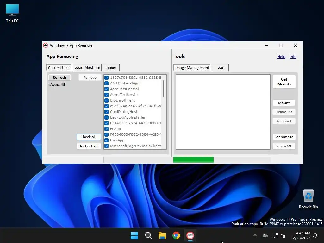The image size is (324, 243).
Task: Uncheck E2A4F912-2574-4A75 checkbox
Action: click(x=106, y=123)
